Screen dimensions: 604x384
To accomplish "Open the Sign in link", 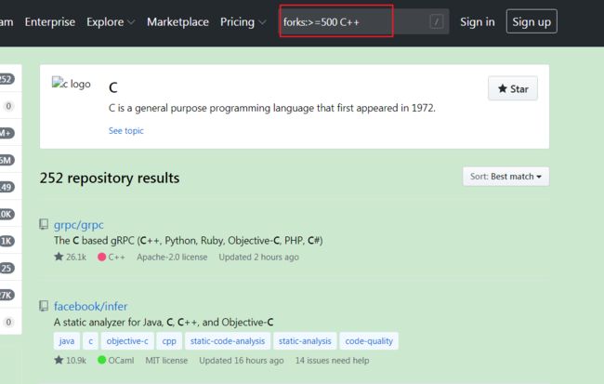I will click(478, 22).
